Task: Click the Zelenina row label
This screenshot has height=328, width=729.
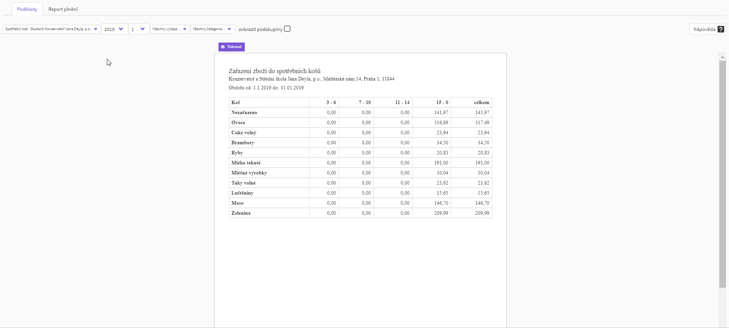Action: 241,213
